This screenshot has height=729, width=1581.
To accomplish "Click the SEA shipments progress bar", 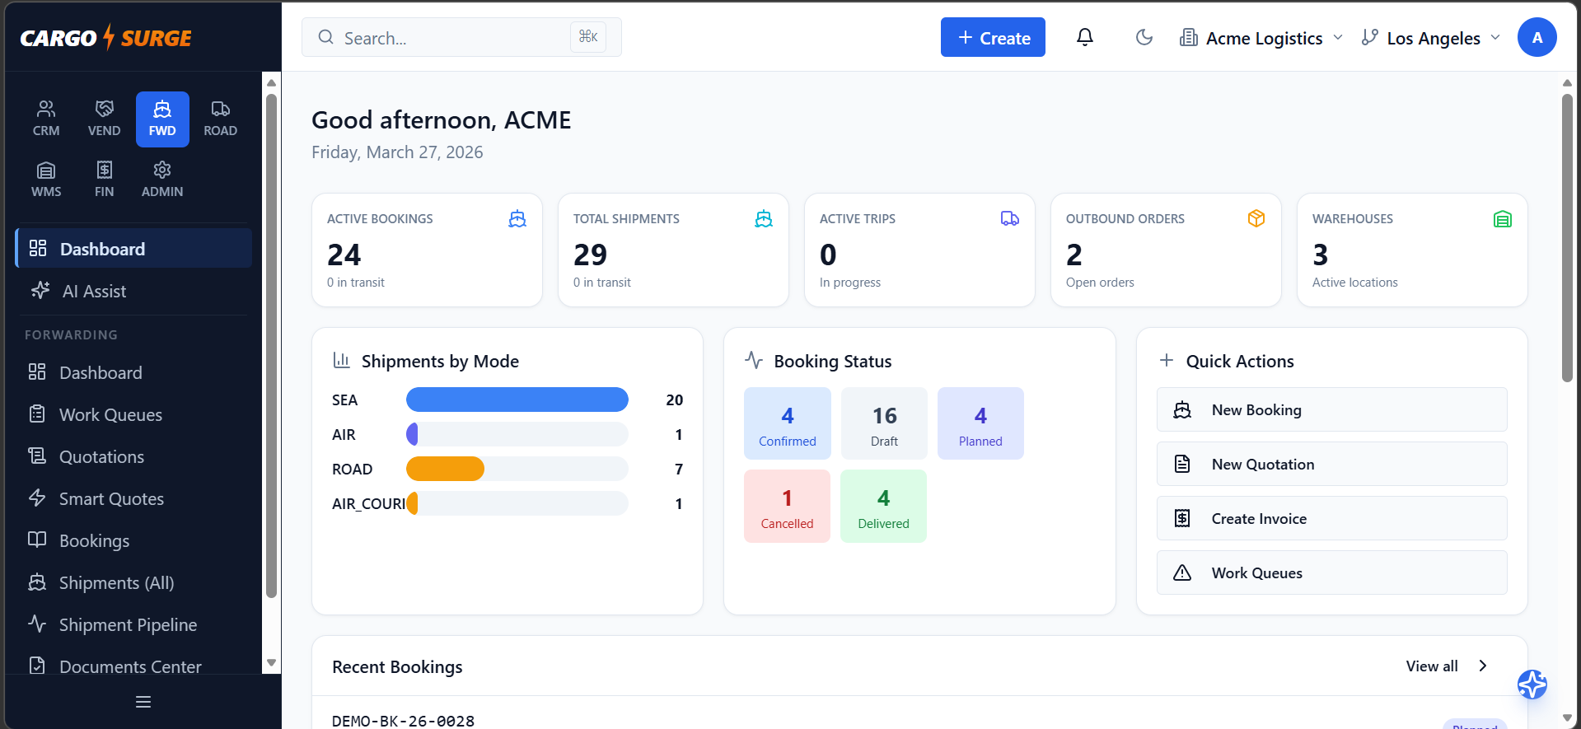I will [x=517, y=400].
